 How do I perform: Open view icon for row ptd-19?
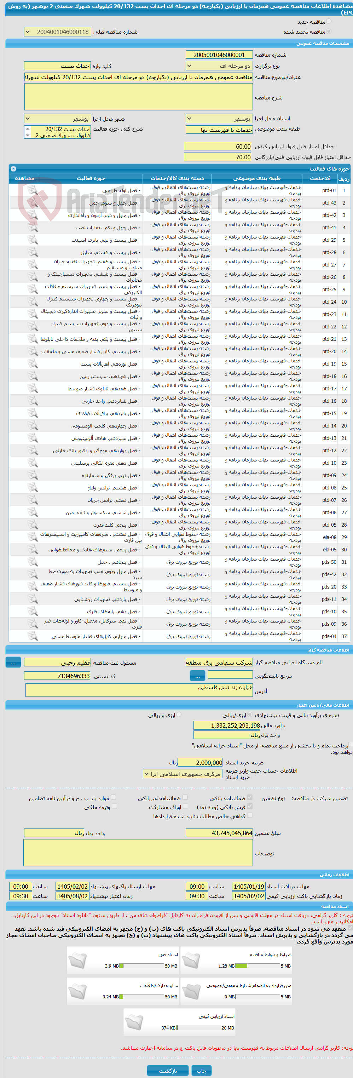point(32,364)
